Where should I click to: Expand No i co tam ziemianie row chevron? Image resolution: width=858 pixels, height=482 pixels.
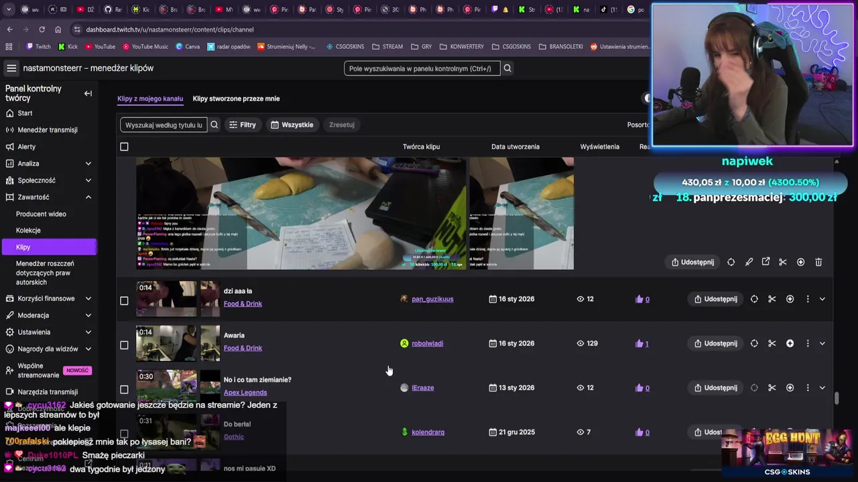[822, 388]
